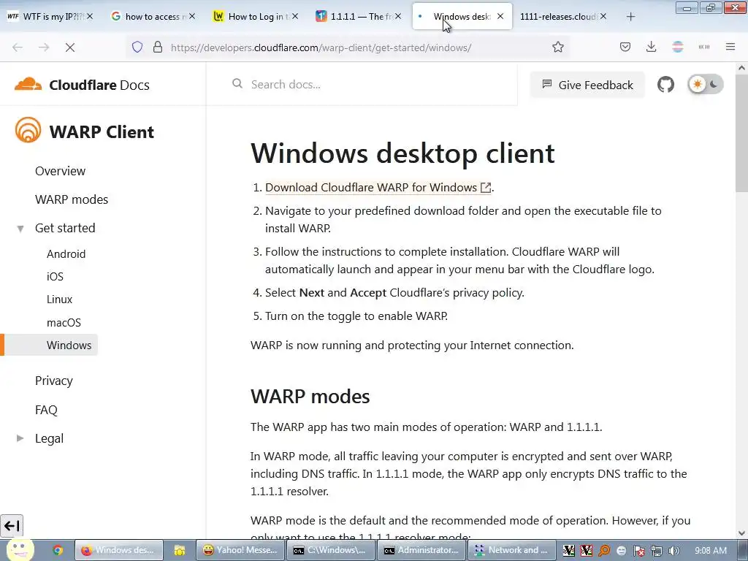The width and height of the screenshot is (748, 561).
Task: Collapse sidebar with arrow button
Action: point(12,526)
